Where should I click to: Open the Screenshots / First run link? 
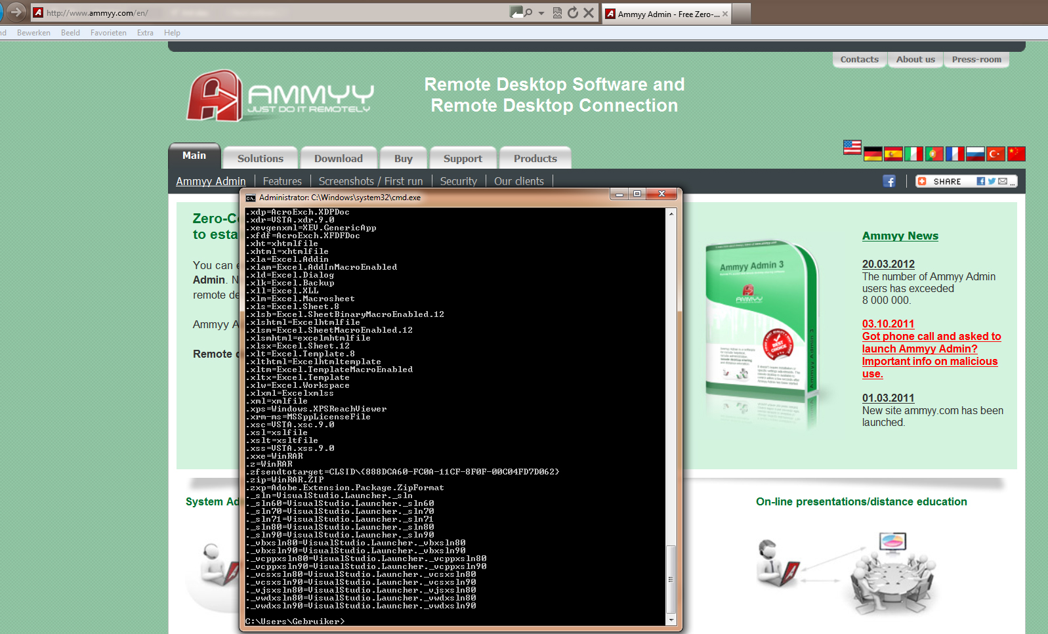(371, 181)
